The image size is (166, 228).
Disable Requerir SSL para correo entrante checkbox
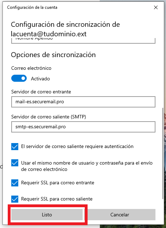click(15, 183)
